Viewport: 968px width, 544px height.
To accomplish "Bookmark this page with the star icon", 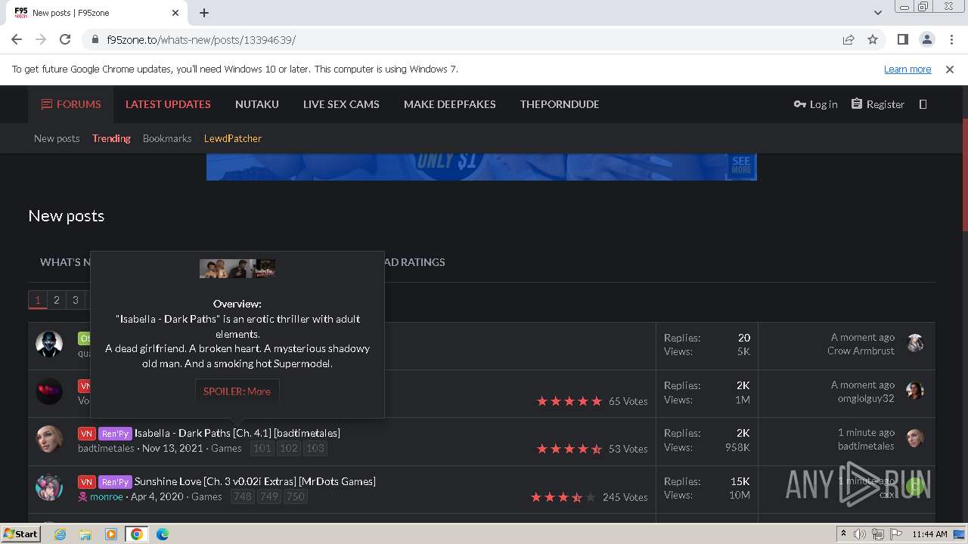I will pos(873,39).
